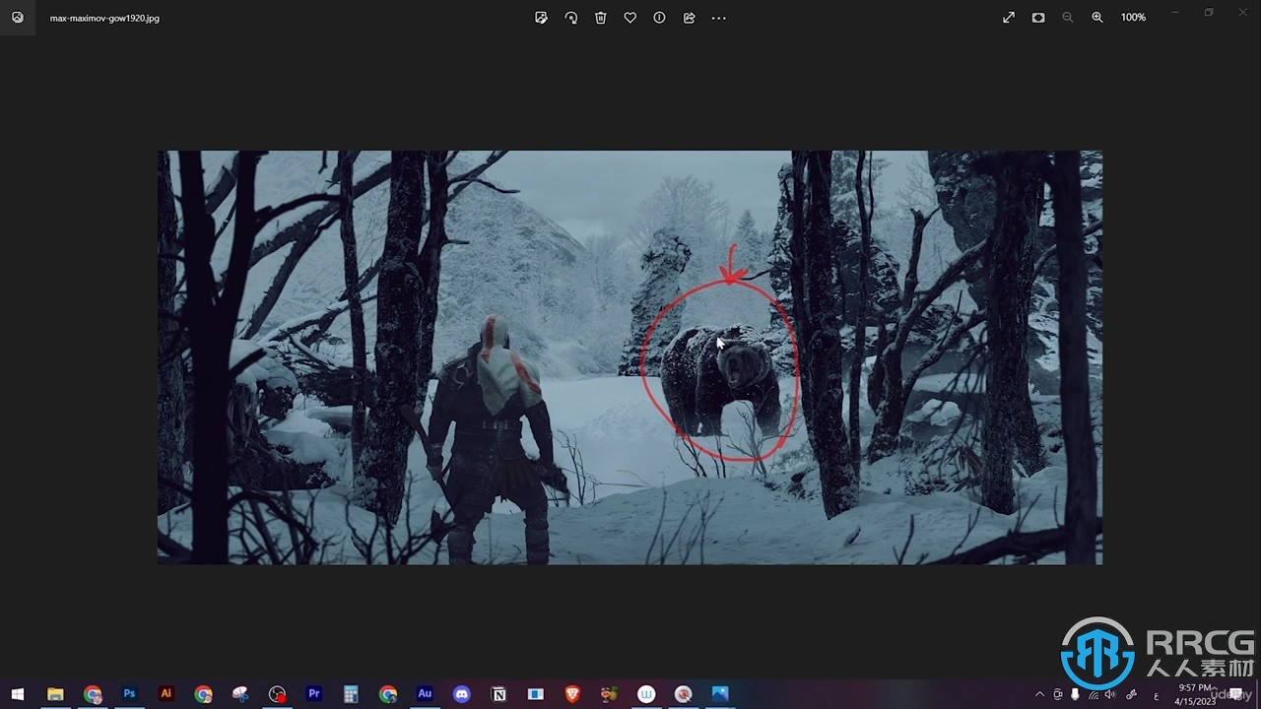Viewport: 1261px width, 709px height.
Task: Open the white round W app icon on taskbar
Action: pyautogui.click(x=646, y=694)
